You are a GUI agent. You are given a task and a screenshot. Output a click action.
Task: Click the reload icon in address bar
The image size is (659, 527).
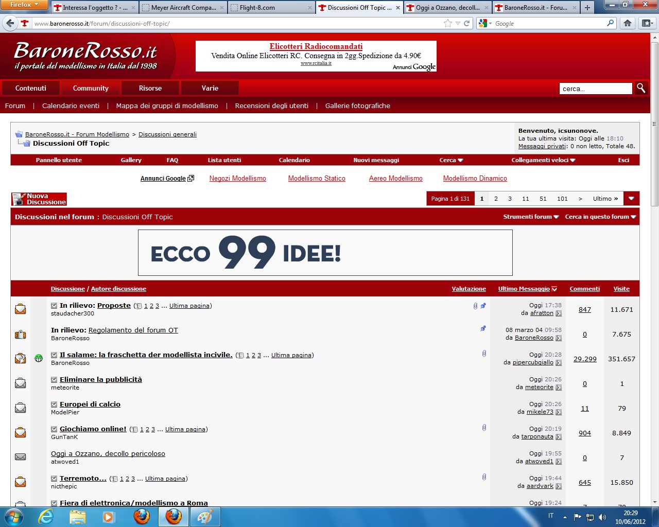pos(466,23)
